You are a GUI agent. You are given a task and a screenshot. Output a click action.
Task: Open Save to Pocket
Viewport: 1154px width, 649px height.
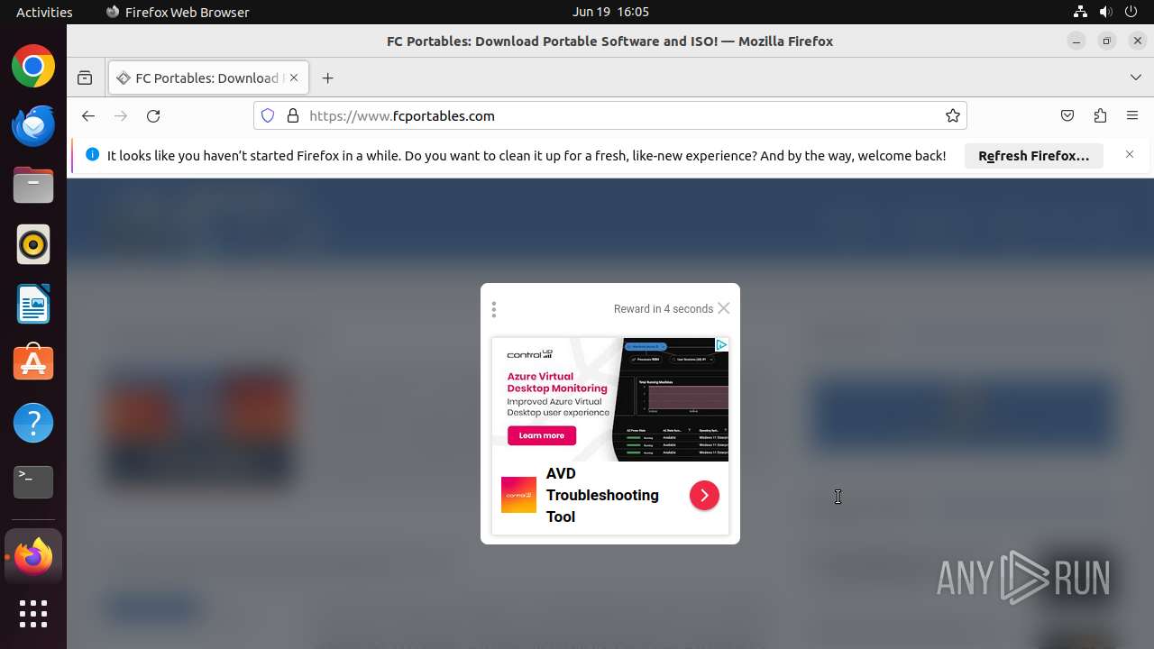pos(1067,116)
